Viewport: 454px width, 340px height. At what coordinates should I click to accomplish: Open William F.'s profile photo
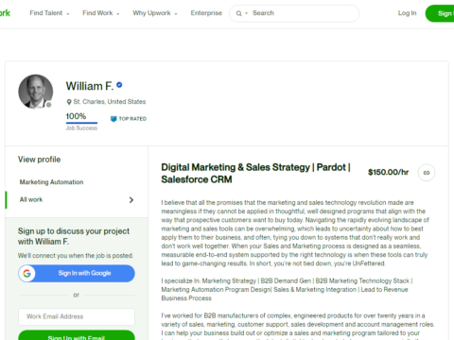(36, 92)
